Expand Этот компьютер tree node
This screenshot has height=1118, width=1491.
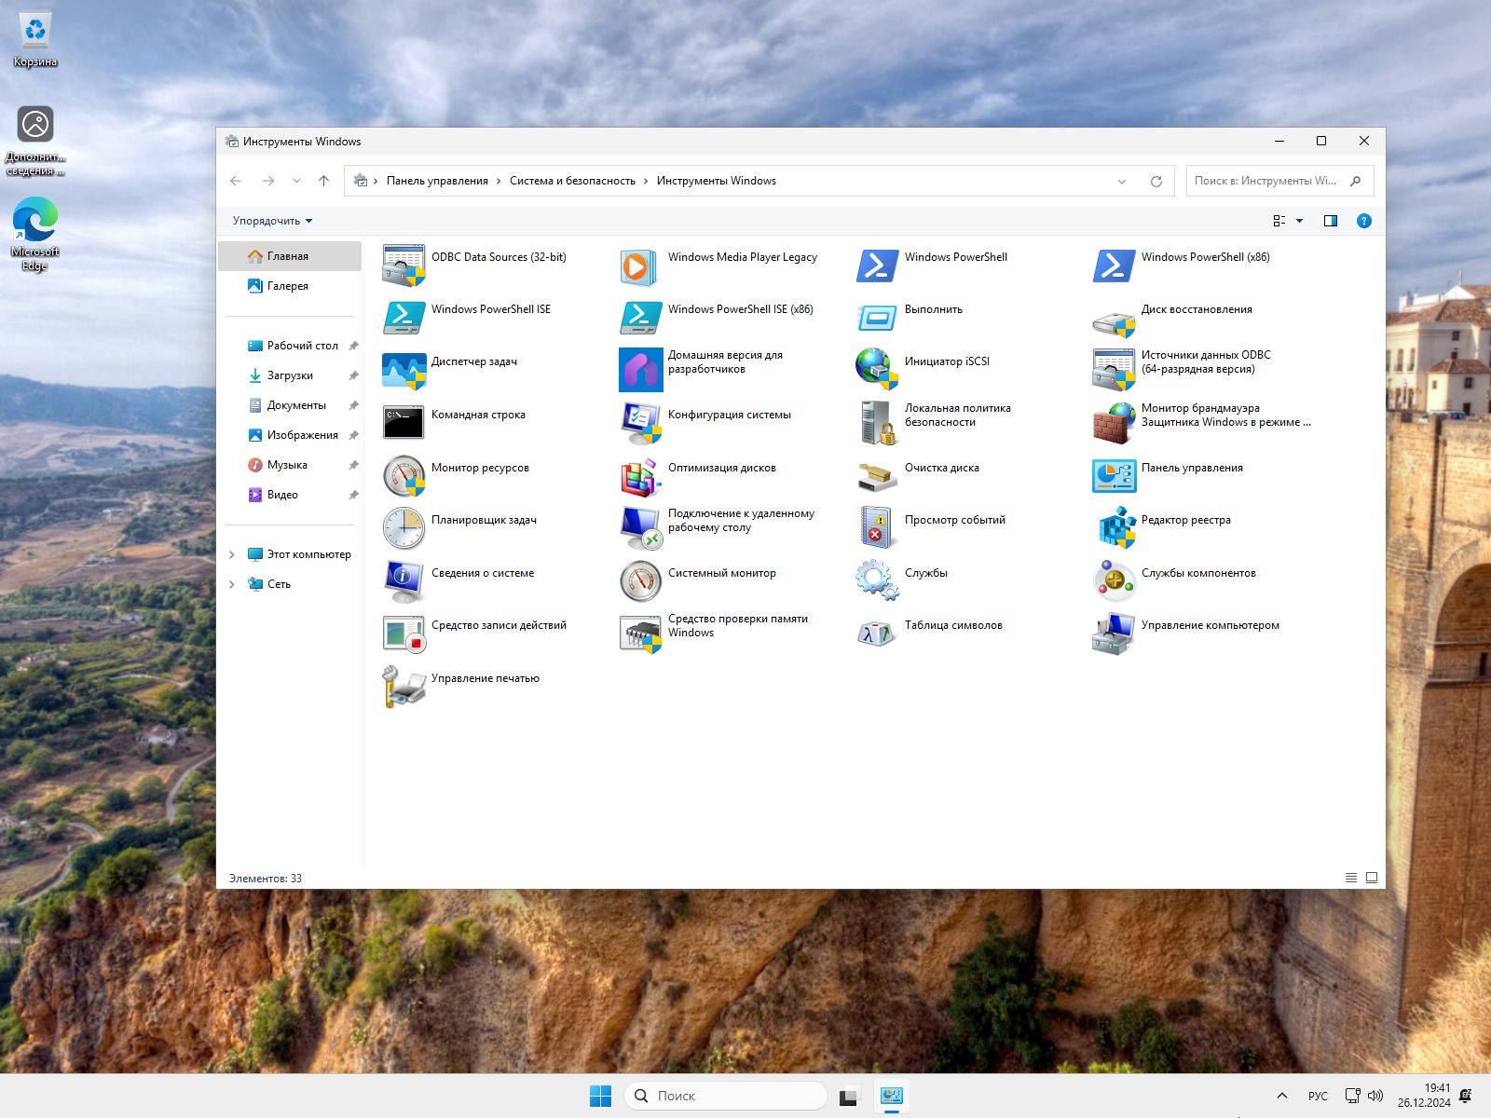tap(232, 554)
